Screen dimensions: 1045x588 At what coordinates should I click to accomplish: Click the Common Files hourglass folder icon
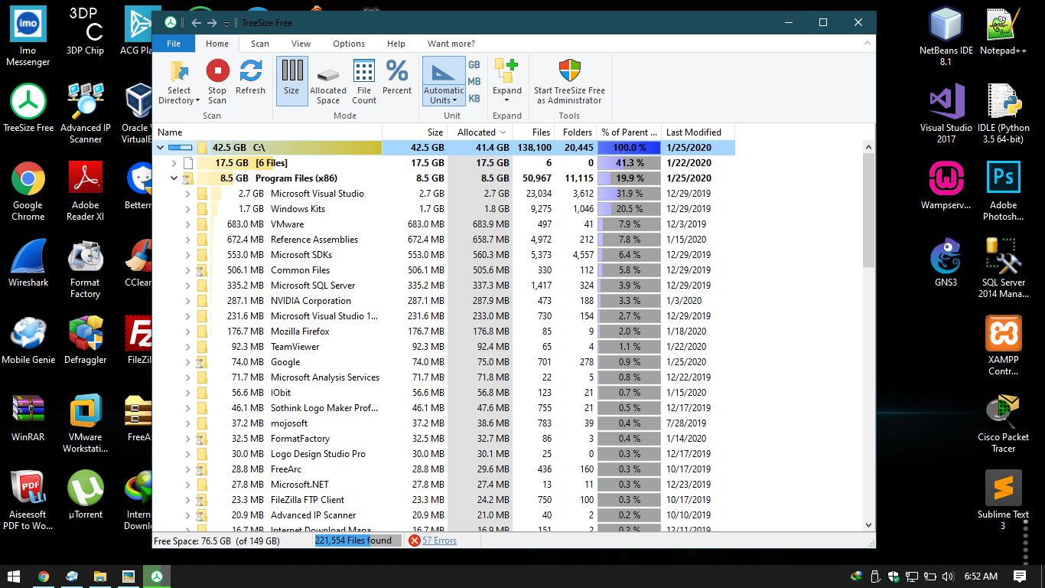pyautogui.click(x=201, y=270)
